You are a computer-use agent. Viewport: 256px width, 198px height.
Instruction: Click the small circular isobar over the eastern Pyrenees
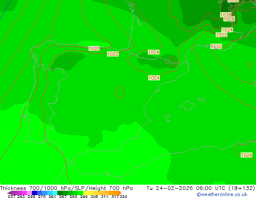(172, 62)
